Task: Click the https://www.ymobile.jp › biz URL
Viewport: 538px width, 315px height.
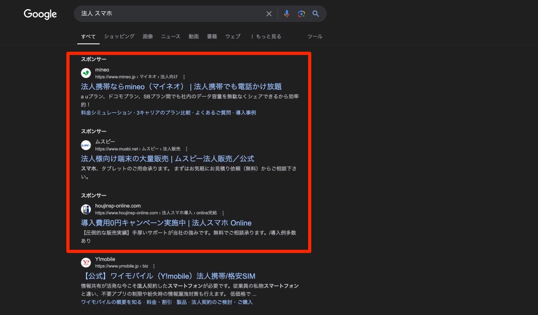Action: click(122, 266)
